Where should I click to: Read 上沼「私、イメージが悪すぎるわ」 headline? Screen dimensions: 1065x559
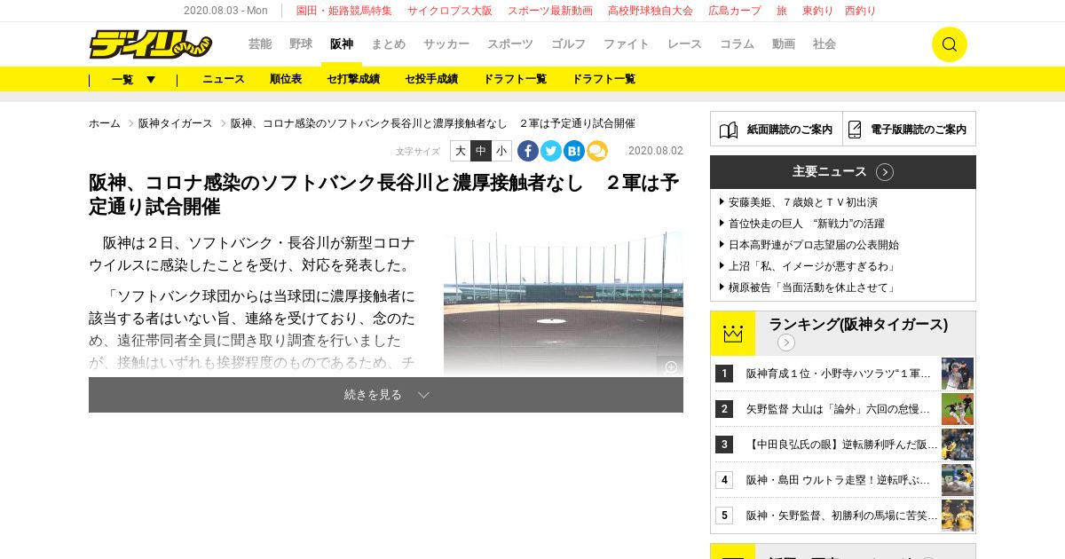(x=814, y=266)
